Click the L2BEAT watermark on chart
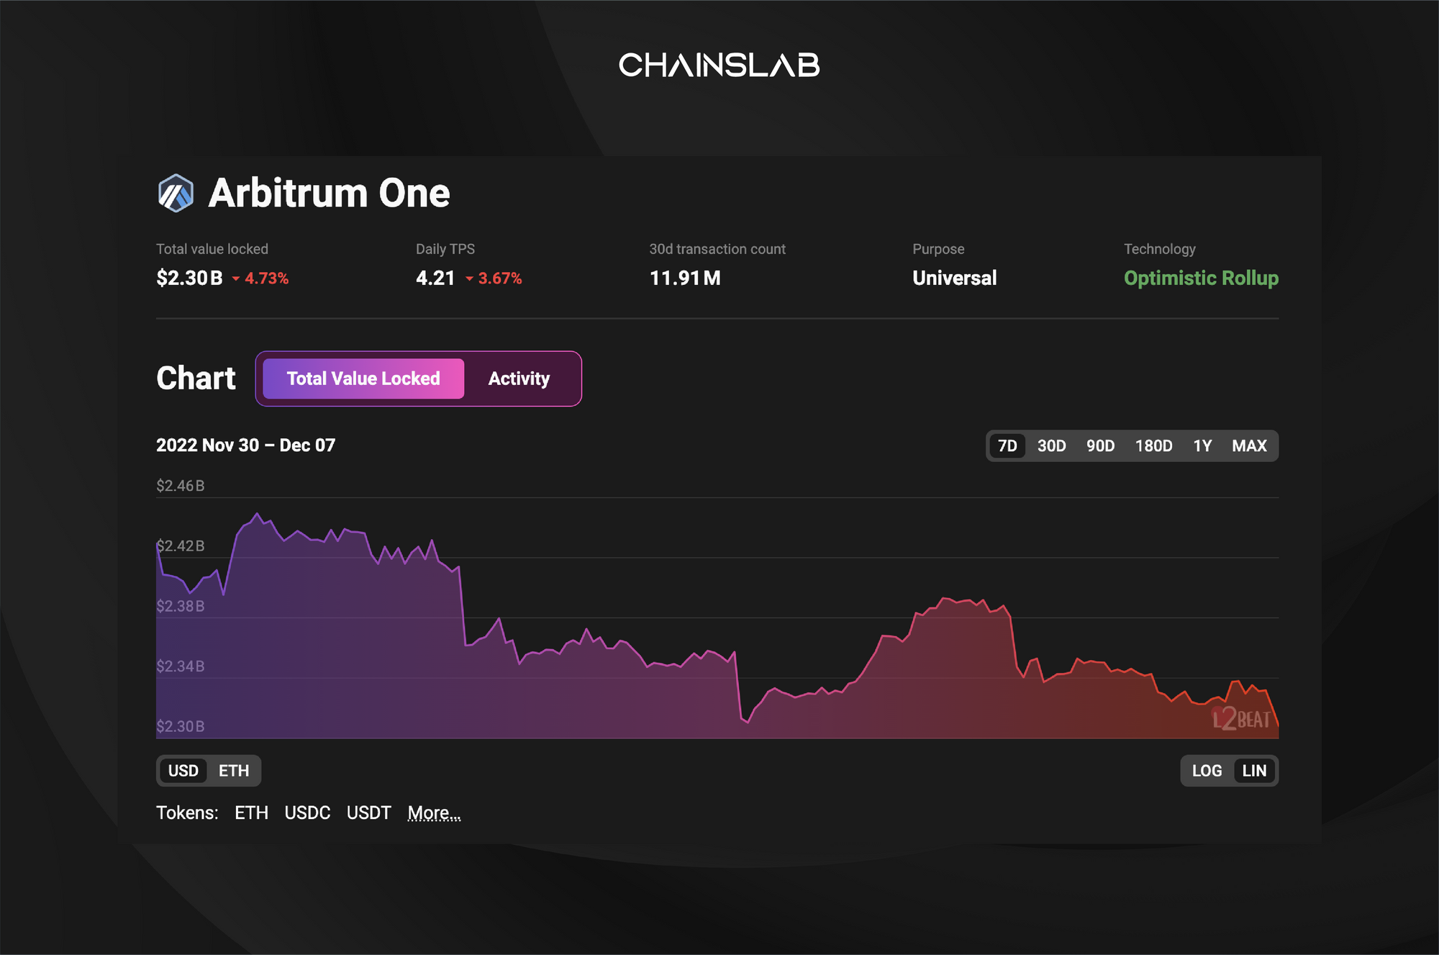Screen dimensions: 1439x955 (x=1242, y=718)
